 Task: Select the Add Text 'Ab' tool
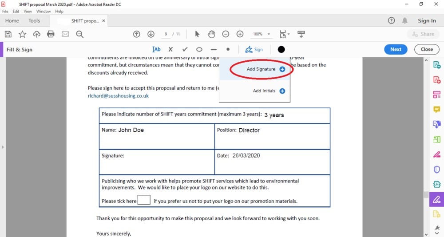156,50
